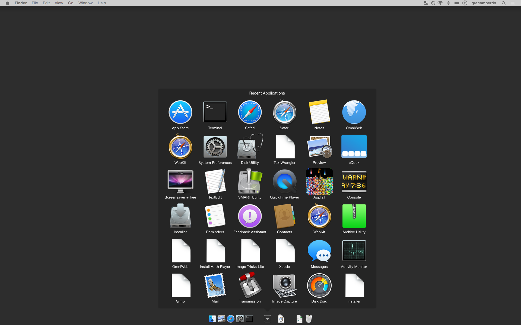Launch Activity Monitor from the grid
The width and height of the screenshot is (521, 325).
coord(354,251)
